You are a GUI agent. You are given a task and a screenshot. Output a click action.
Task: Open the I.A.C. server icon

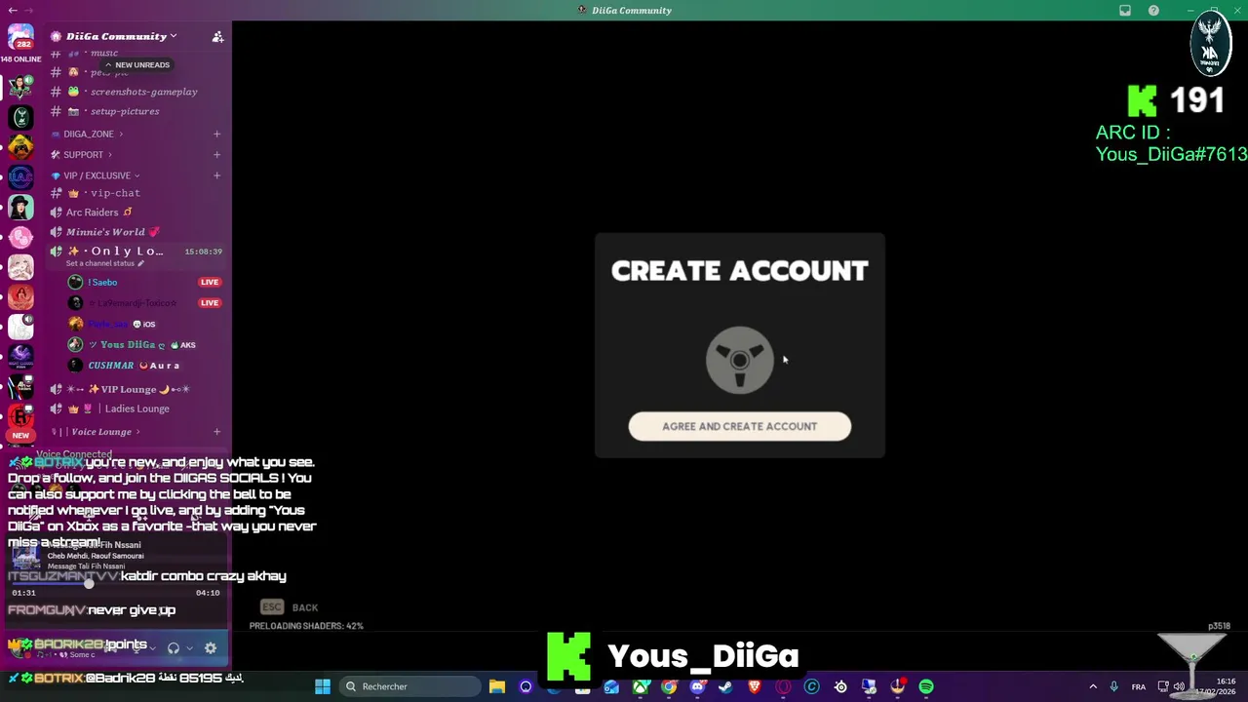(20, 176)
